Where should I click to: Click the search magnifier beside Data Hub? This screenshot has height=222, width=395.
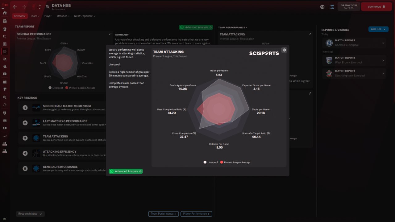(x=48, y=7)
